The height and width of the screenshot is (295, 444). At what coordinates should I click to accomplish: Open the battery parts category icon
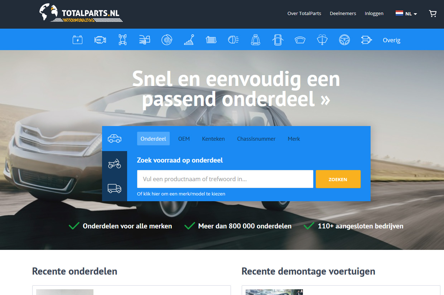tap(77, 40)
